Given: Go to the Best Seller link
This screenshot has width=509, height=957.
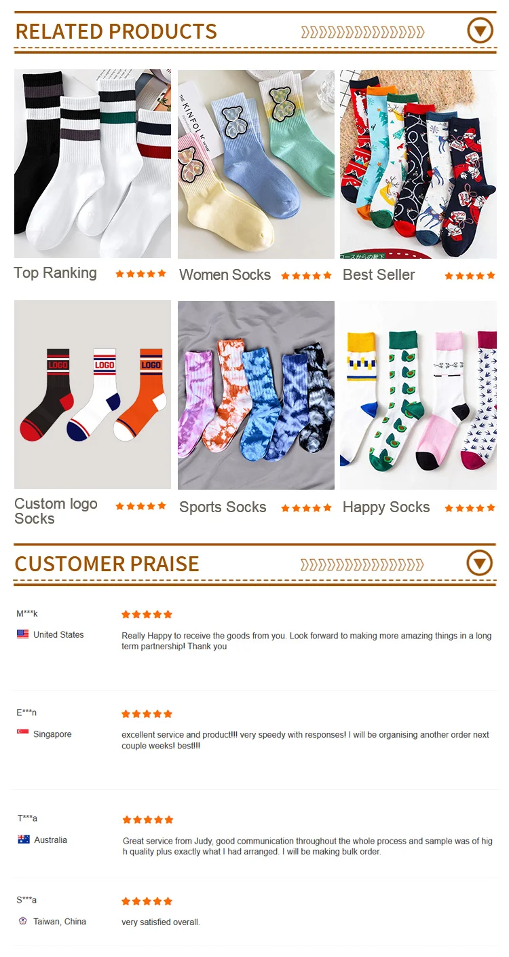Looking at the screenshot, I should click(x=379, y=275).
